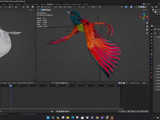Click the current frame number field
160x120 pixels.
(123, 111)
